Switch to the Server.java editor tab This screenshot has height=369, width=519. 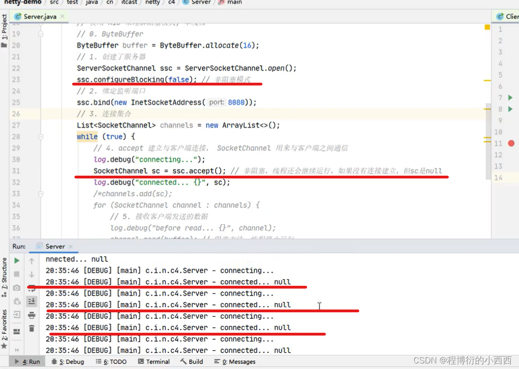[39, 16]
